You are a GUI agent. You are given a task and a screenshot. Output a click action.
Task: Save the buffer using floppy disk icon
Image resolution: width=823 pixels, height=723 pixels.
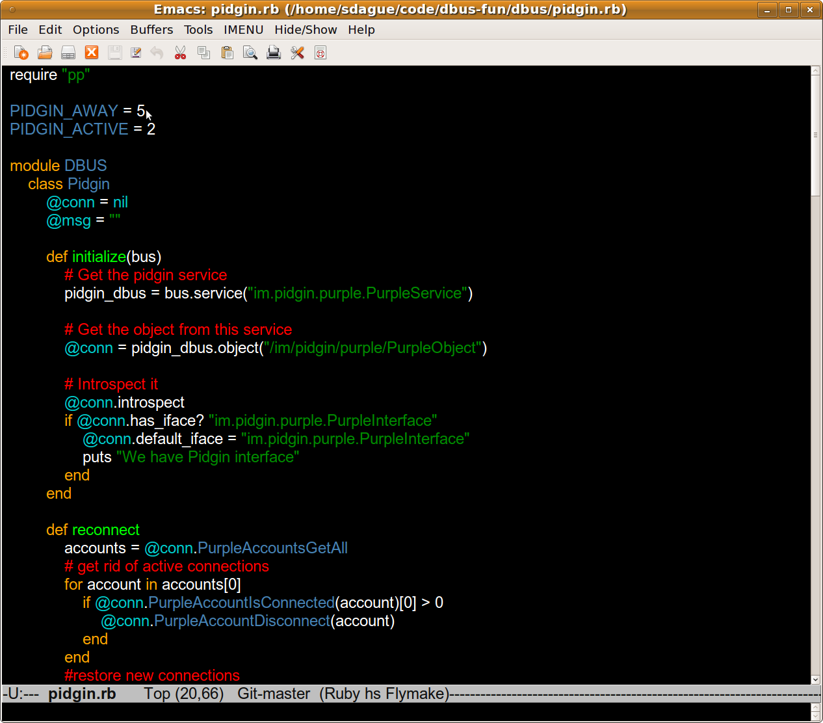click(x=115, y=53)
